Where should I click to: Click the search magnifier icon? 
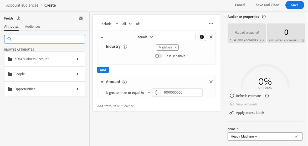click(x=9, y=39)
